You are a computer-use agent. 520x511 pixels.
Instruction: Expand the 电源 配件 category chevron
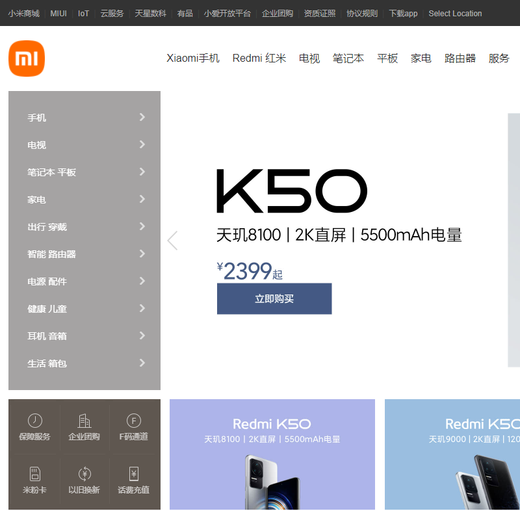(x=142, y=281)
